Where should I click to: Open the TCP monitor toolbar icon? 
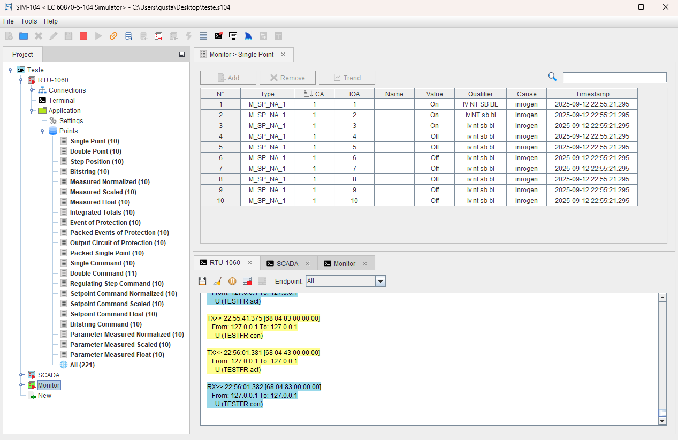[233, 36]
